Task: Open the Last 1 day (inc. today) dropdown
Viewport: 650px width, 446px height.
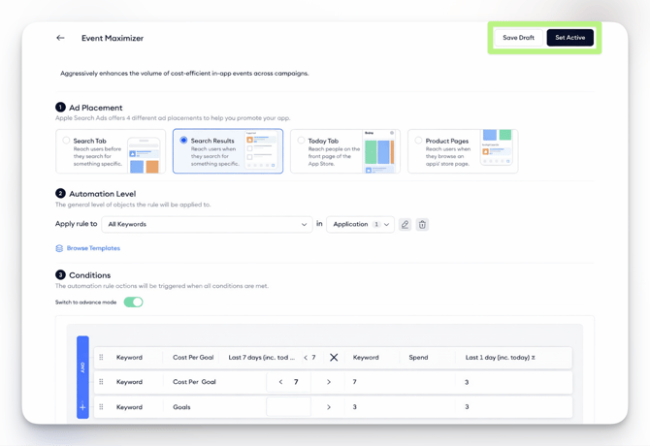Action: 501,358
